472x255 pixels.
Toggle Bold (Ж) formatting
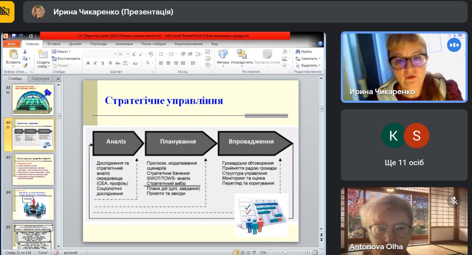click(88, 63)
